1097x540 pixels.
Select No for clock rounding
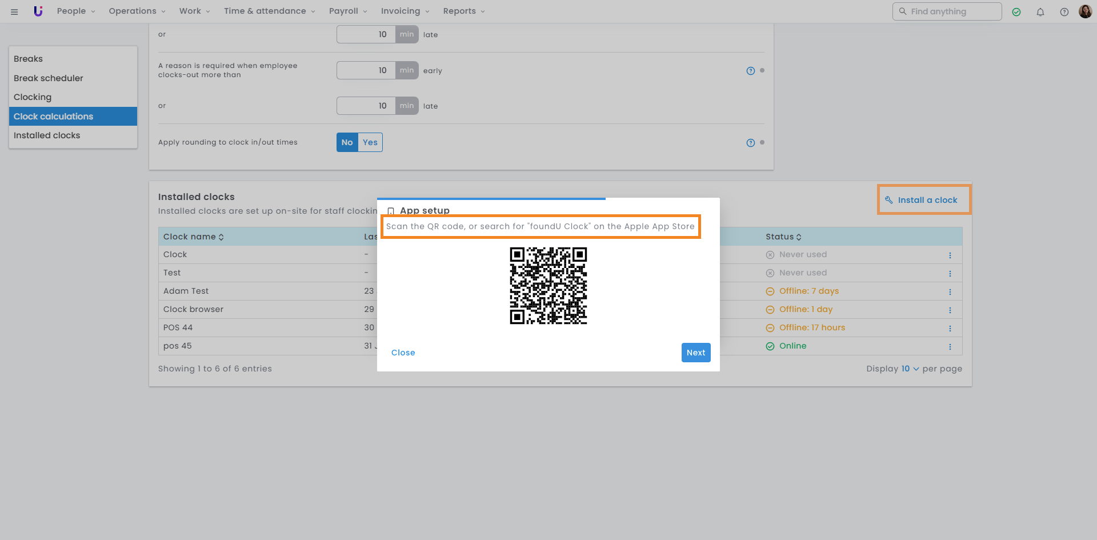coord(347,142)
